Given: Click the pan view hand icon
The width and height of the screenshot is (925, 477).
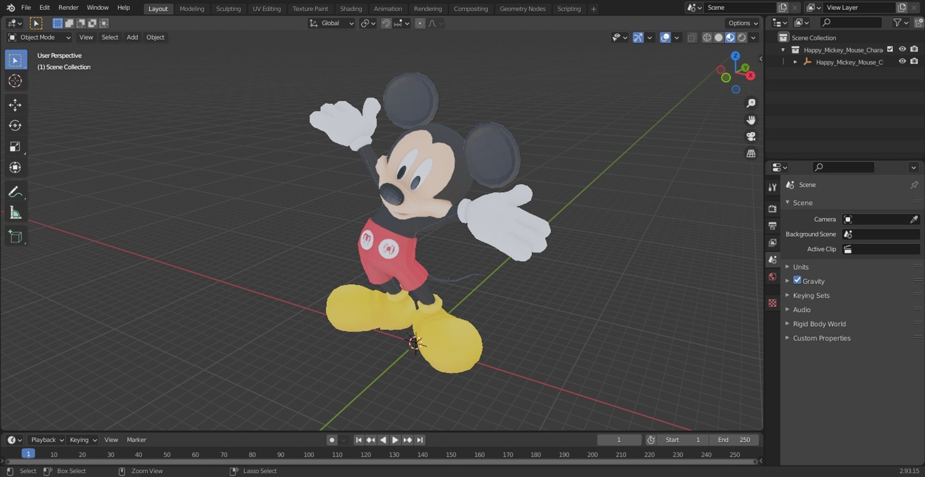Looking at the screenshot, I should [751, 120].
